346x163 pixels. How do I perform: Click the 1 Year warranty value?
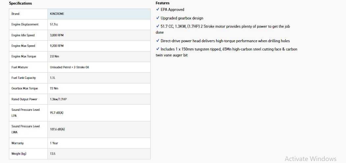[54, 143]
